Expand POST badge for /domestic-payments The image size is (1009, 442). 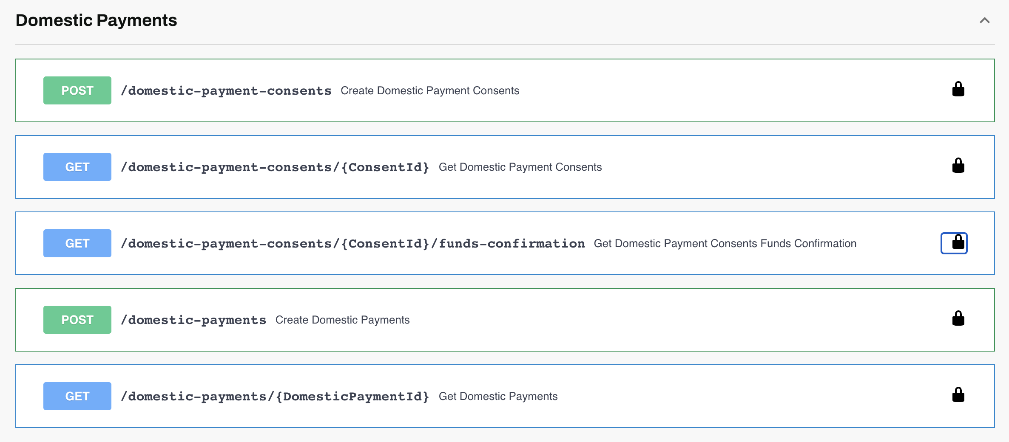point(77,320)
